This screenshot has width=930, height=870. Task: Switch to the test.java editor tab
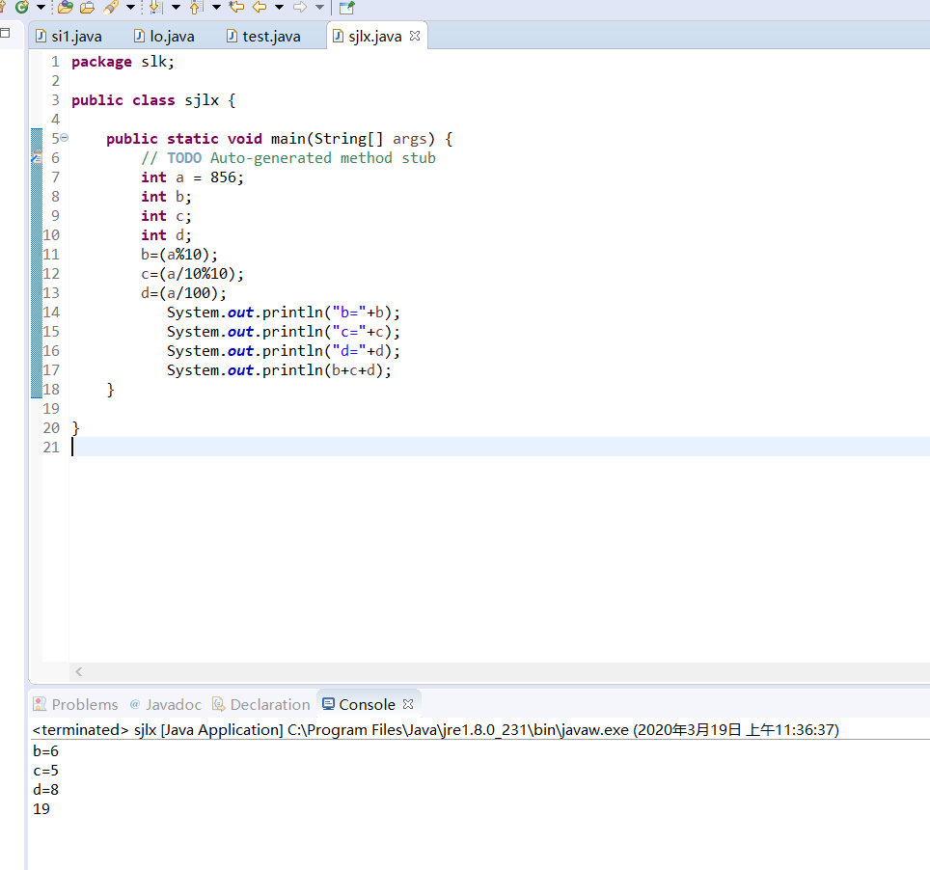[x=264, y=37]
